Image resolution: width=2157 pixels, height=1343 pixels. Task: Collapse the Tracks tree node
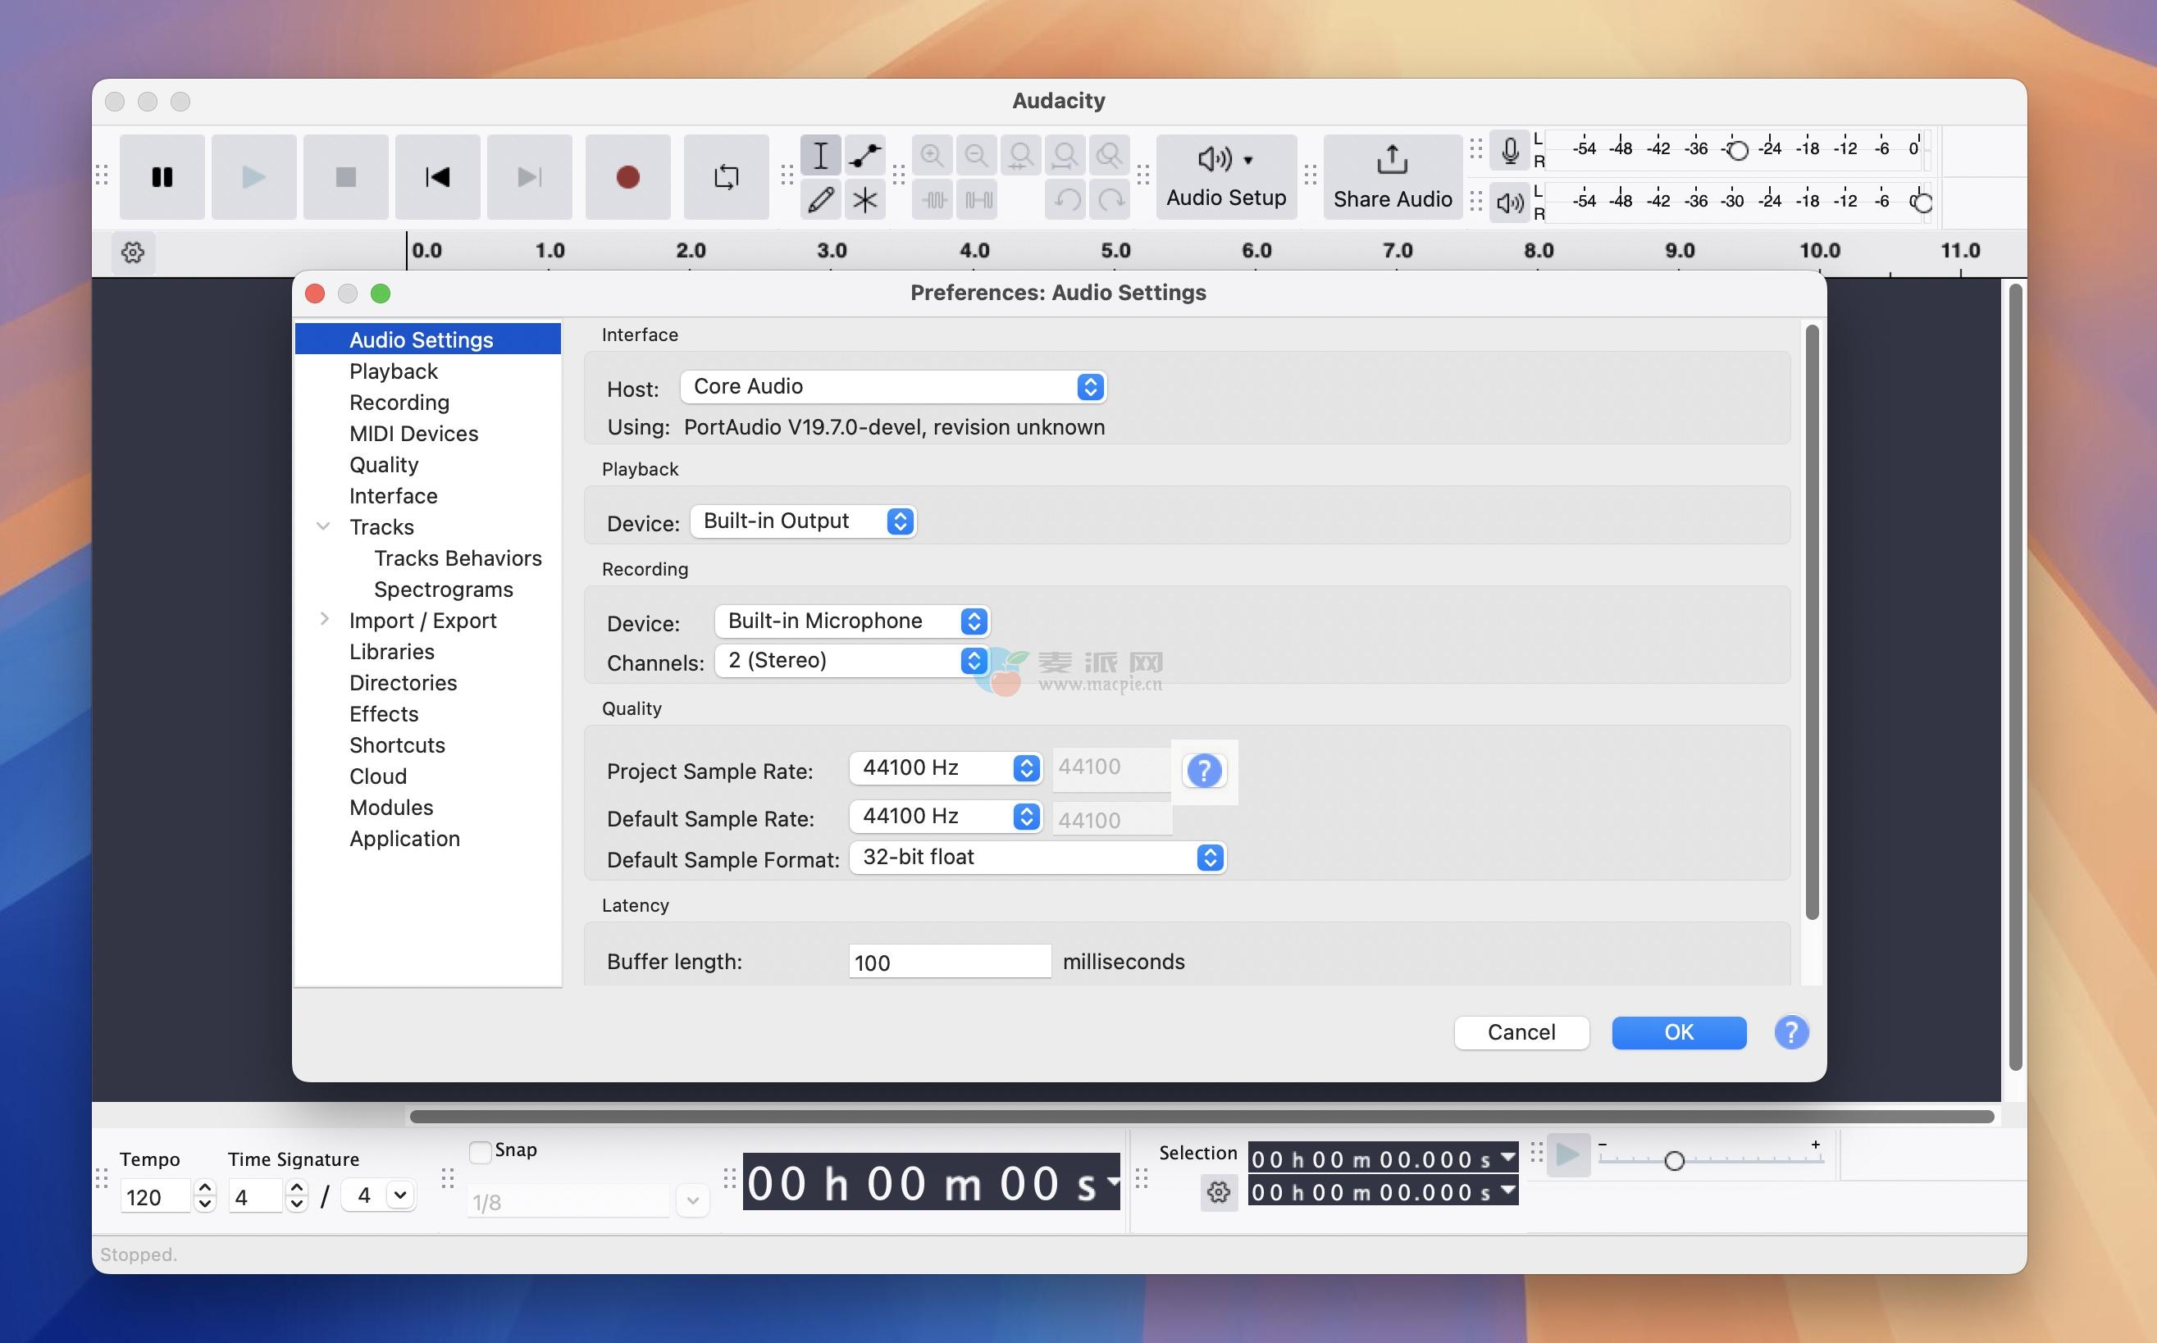pyautogui.click(x=323, y=526)
